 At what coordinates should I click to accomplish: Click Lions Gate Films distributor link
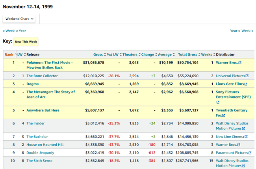click(230, 84)
